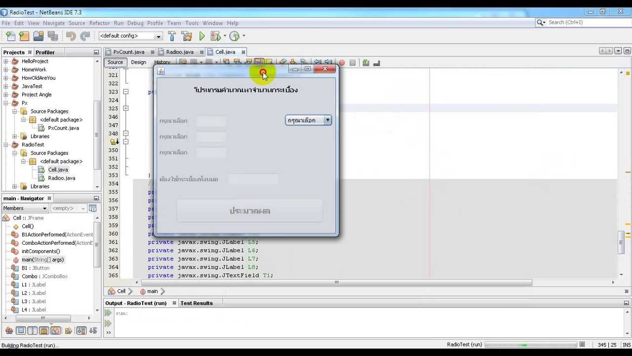Select PxCount.java in the Projects tree

pyautogui.click(x=63, y=128)
